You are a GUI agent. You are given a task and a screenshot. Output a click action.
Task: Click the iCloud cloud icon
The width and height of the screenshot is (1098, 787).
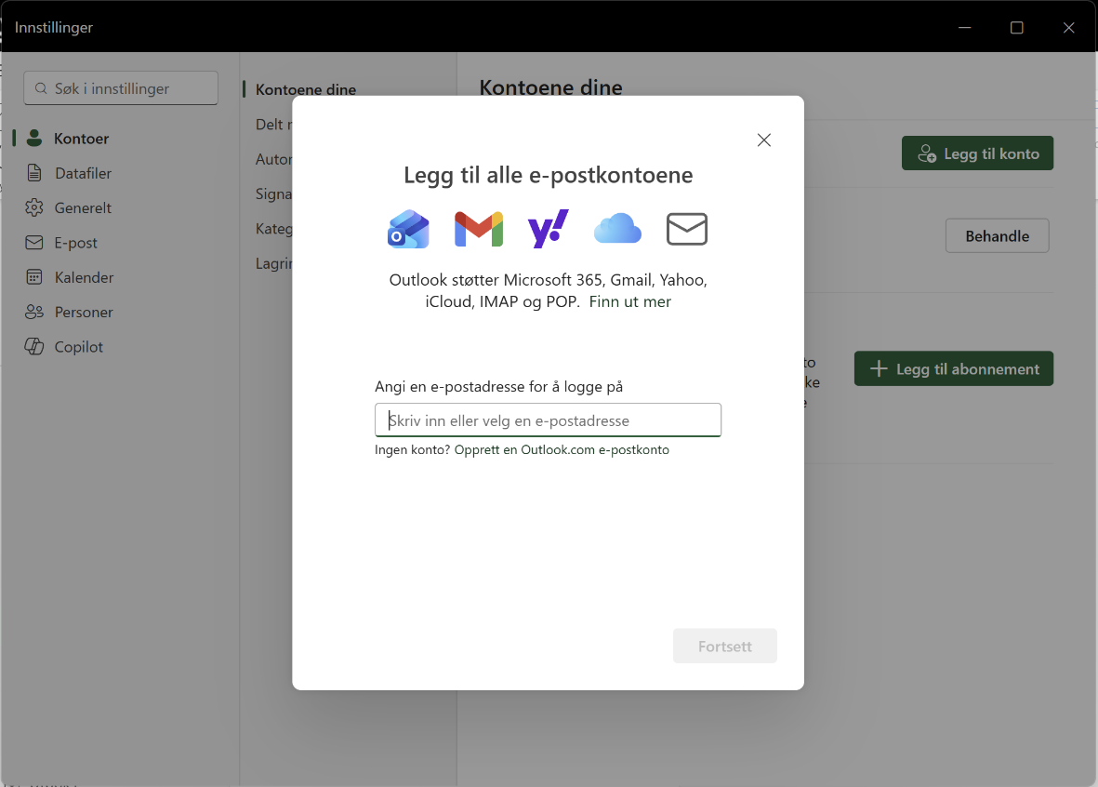coord(617,229)
